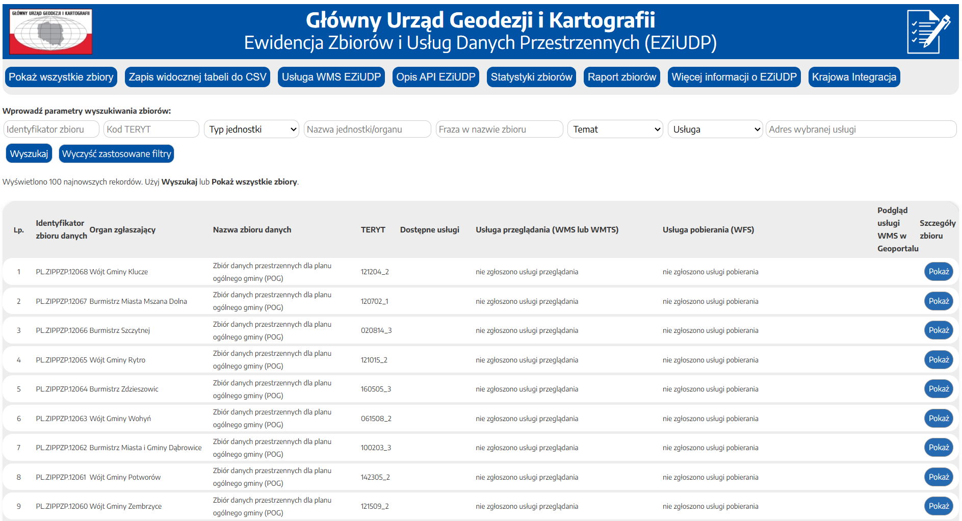Viewport: 962px width, 521px height.
Task: Click the Usługa przeglądania (WMS lub WMTS) header
Action: pos(547,230)
